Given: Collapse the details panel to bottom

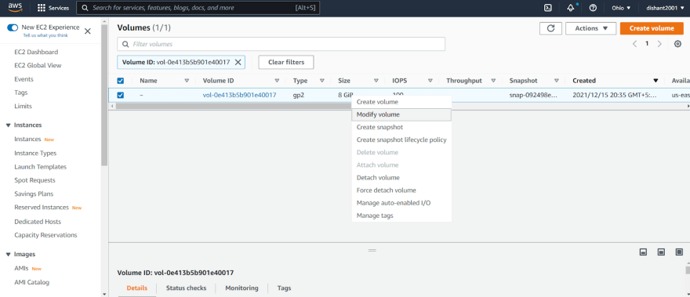Looking at the screenshot, I should (x=643, y=252).
